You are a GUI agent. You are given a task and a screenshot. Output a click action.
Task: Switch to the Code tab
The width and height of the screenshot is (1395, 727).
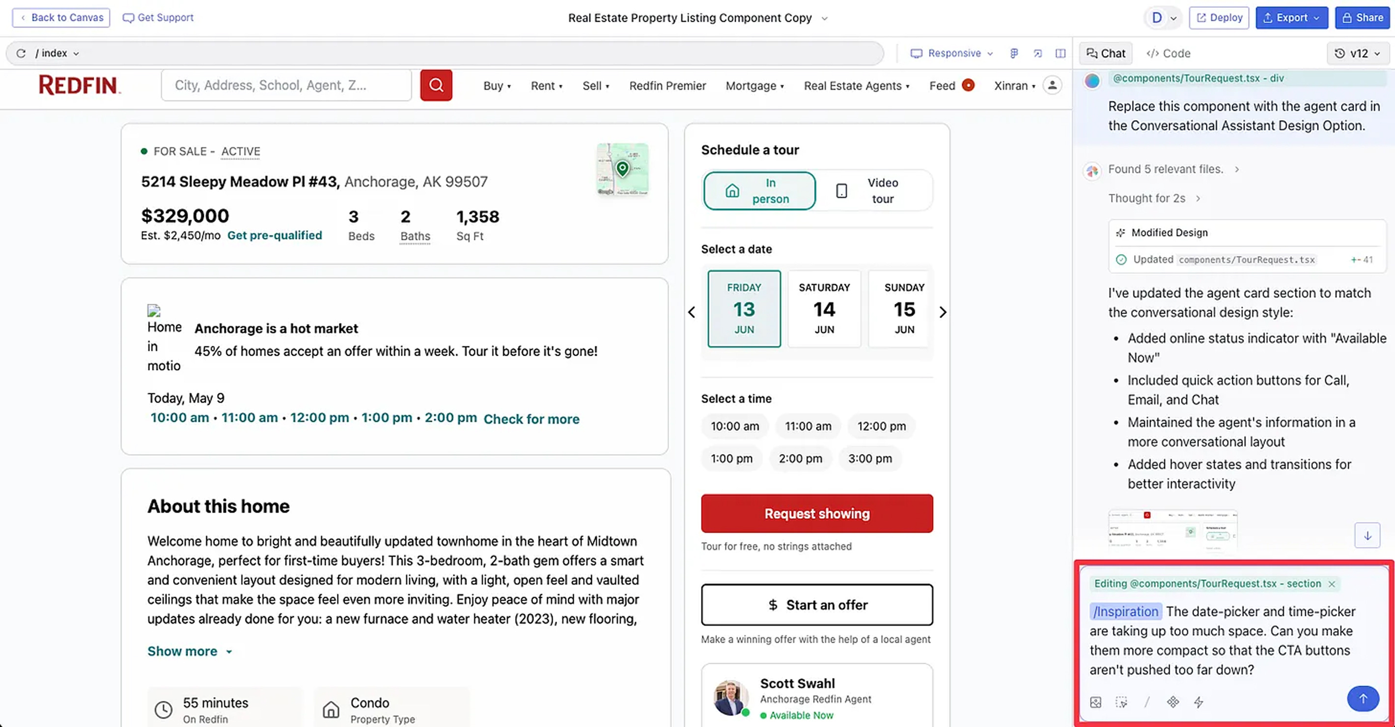(x=1169, y=53)
